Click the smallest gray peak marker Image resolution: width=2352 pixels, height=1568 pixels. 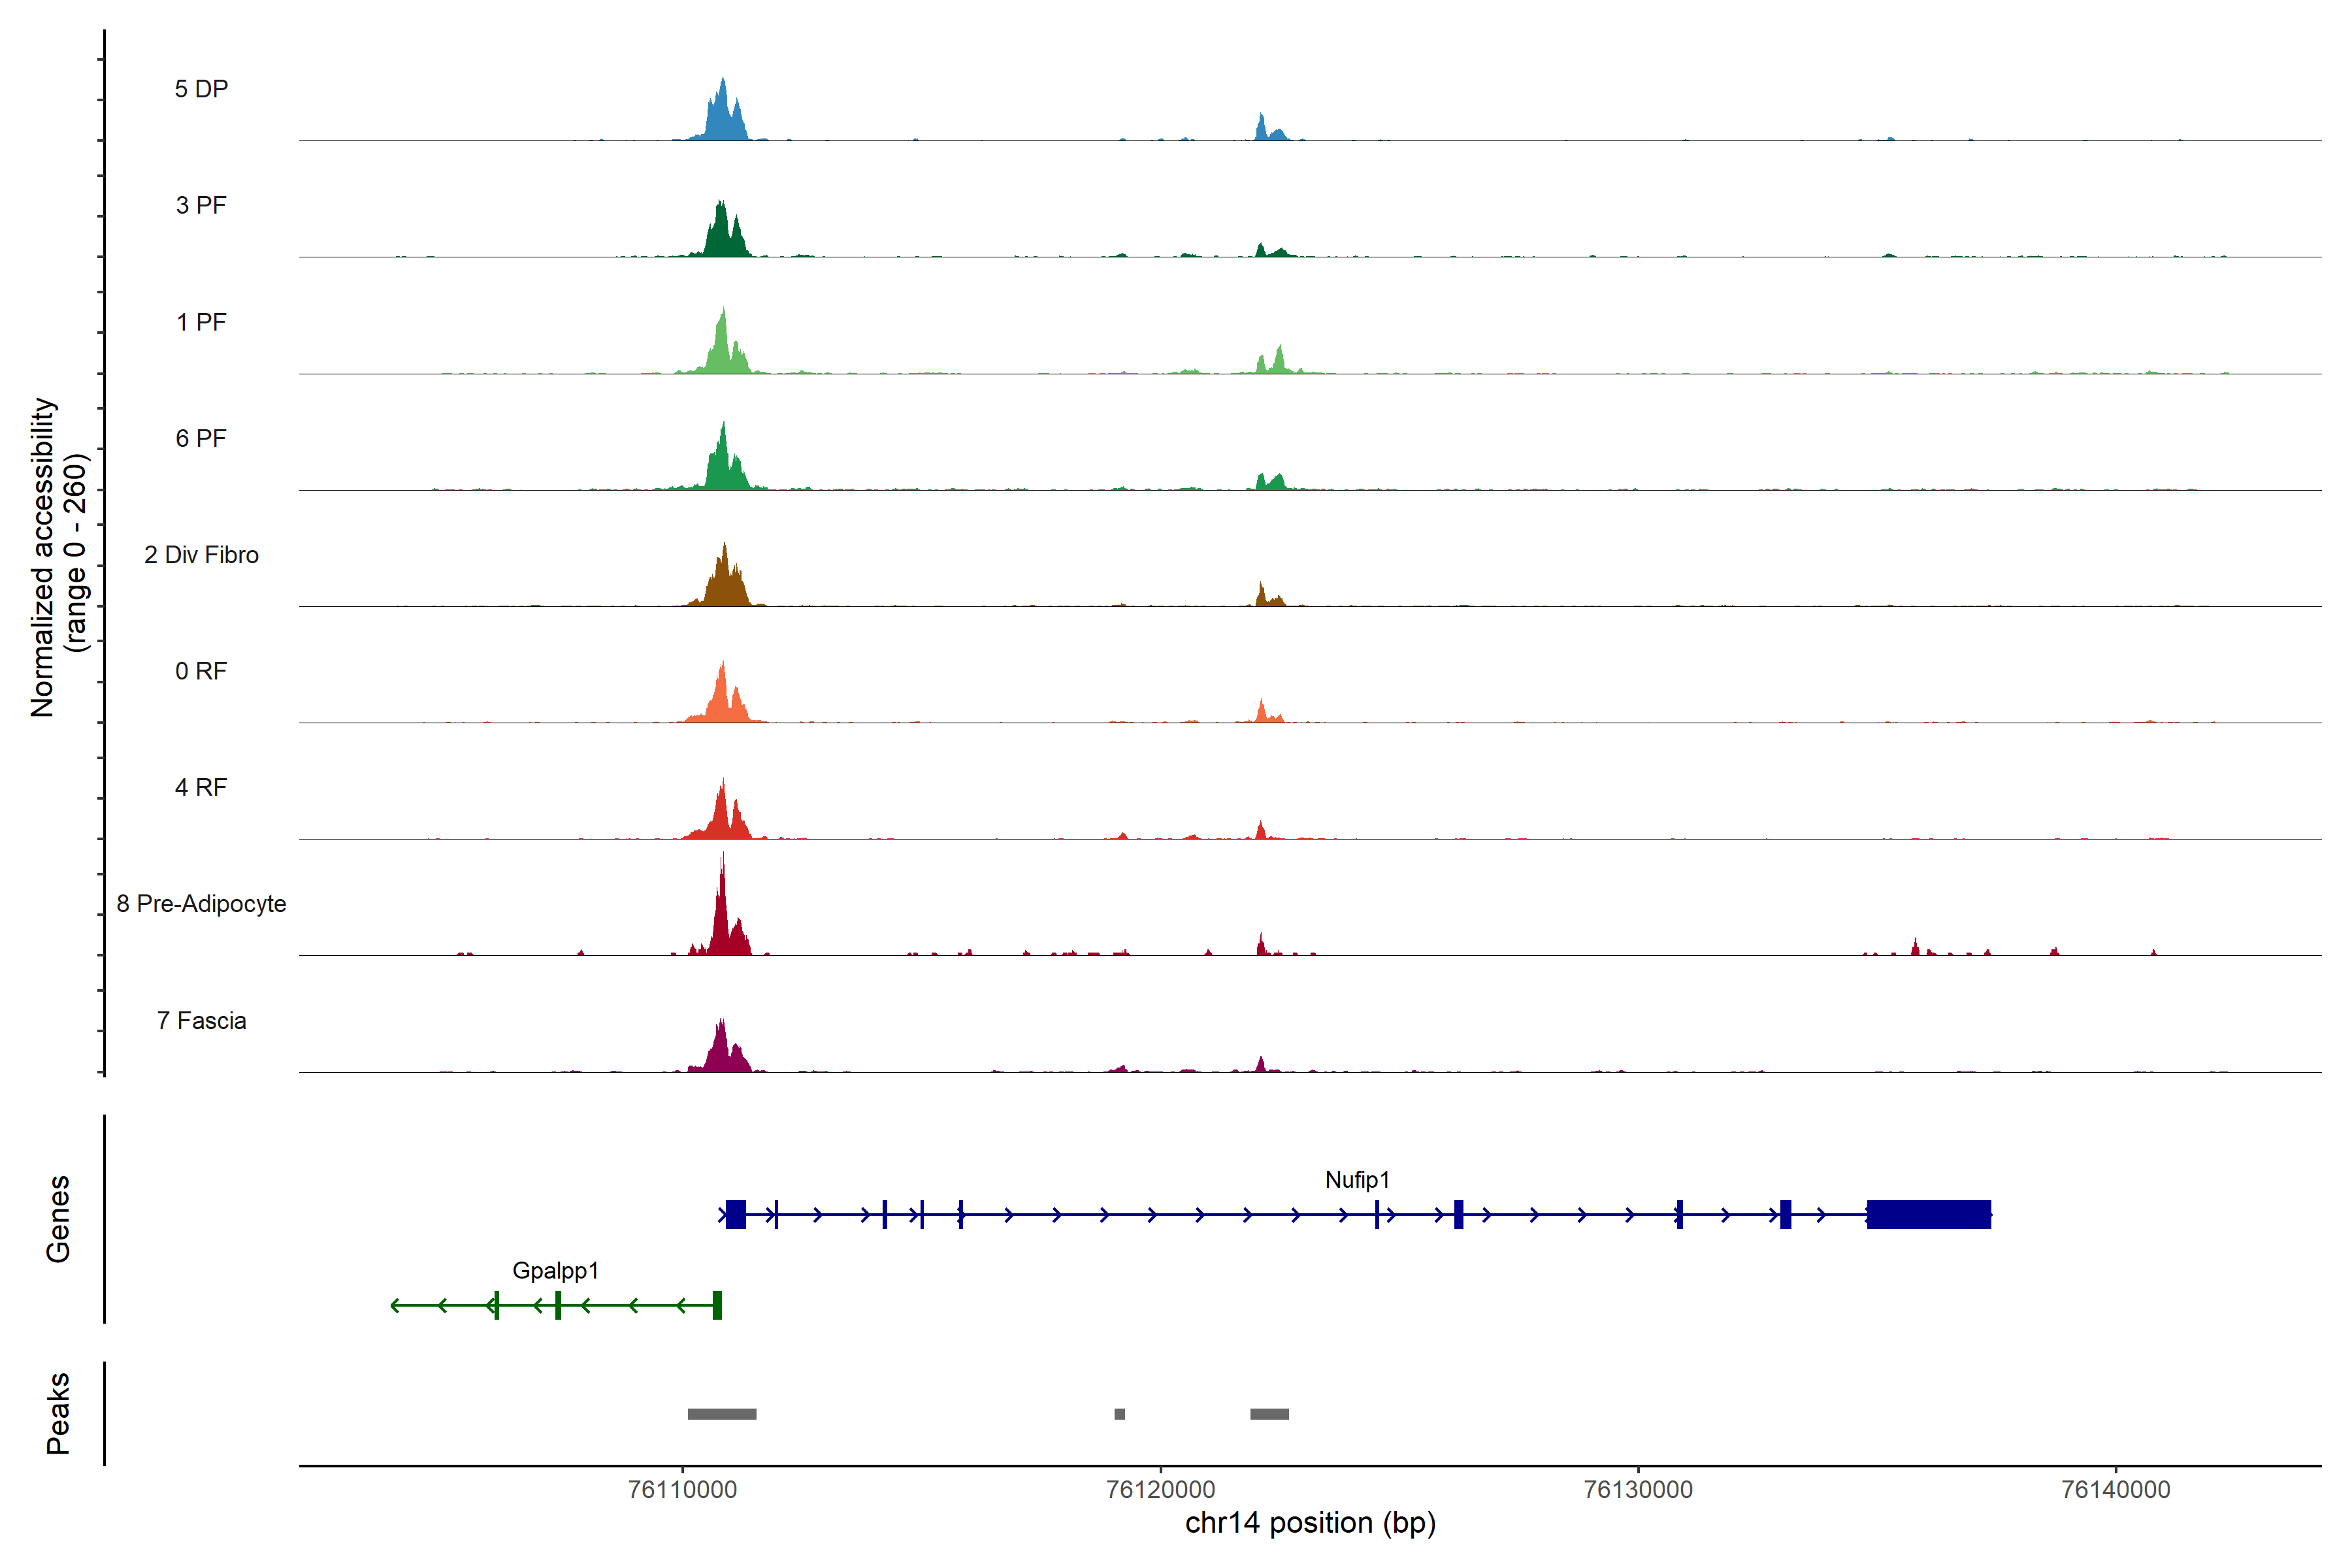1119,1414
